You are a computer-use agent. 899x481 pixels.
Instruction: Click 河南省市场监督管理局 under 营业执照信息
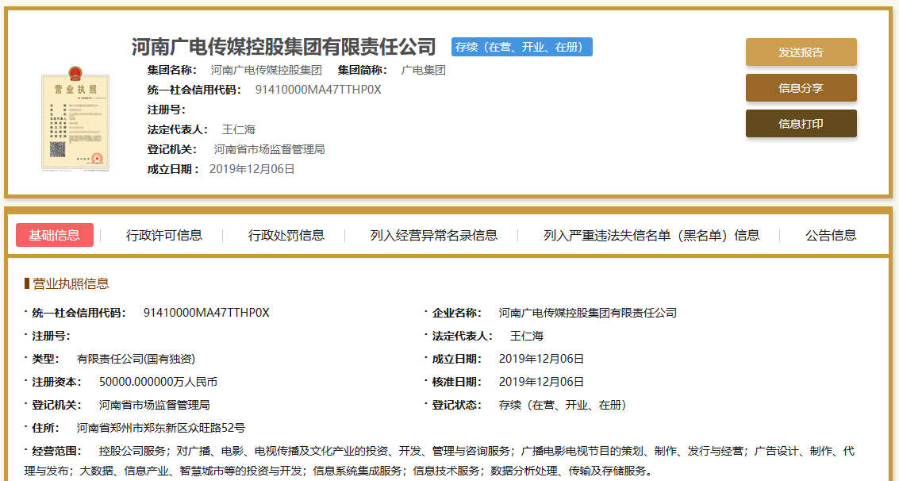154,405
